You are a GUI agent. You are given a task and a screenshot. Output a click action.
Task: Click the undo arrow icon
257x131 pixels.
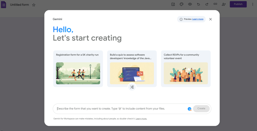point(199,4)
